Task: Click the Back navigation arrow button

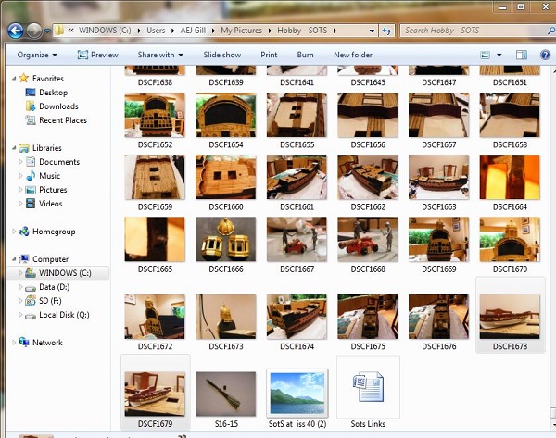Action: (15, 31)
